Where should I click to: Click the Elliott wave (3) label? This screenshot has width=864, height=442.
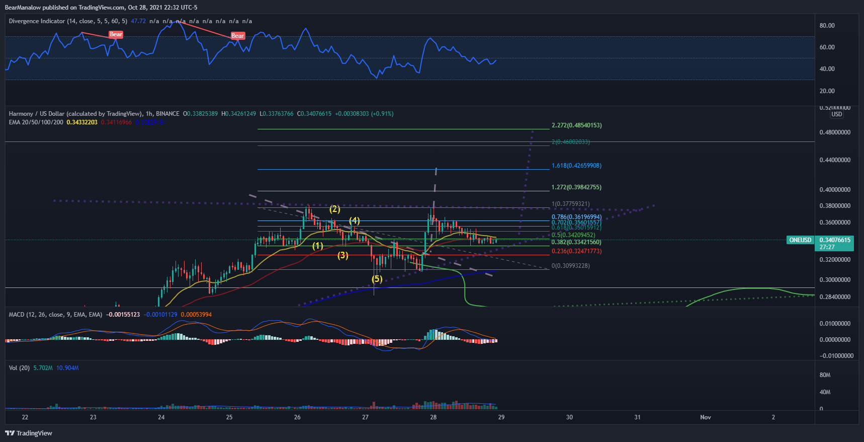342,255
